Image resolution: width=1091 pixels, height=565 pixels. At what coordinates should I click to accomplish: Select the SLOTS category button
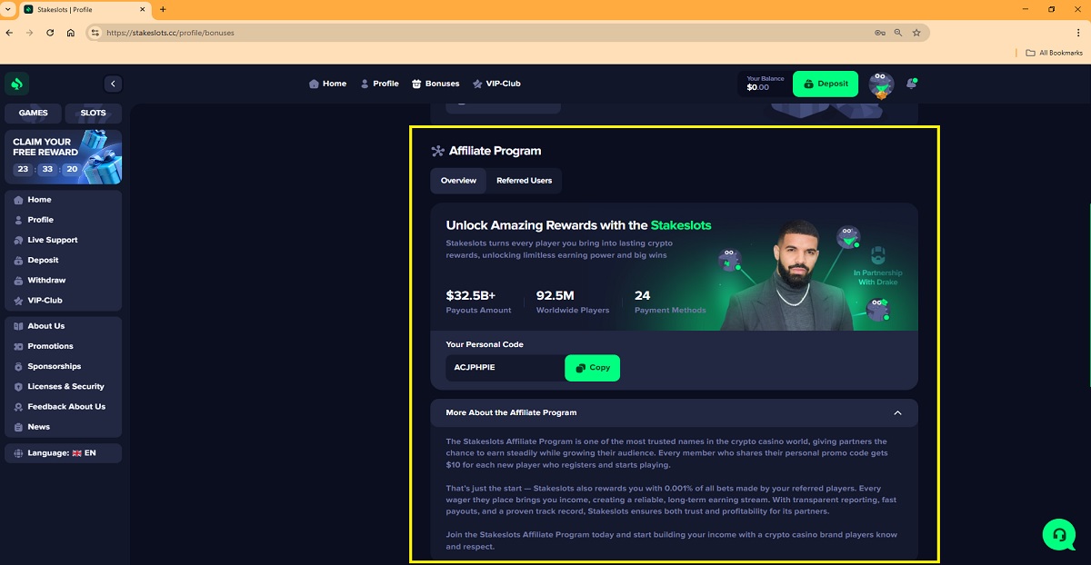[94, 114]
